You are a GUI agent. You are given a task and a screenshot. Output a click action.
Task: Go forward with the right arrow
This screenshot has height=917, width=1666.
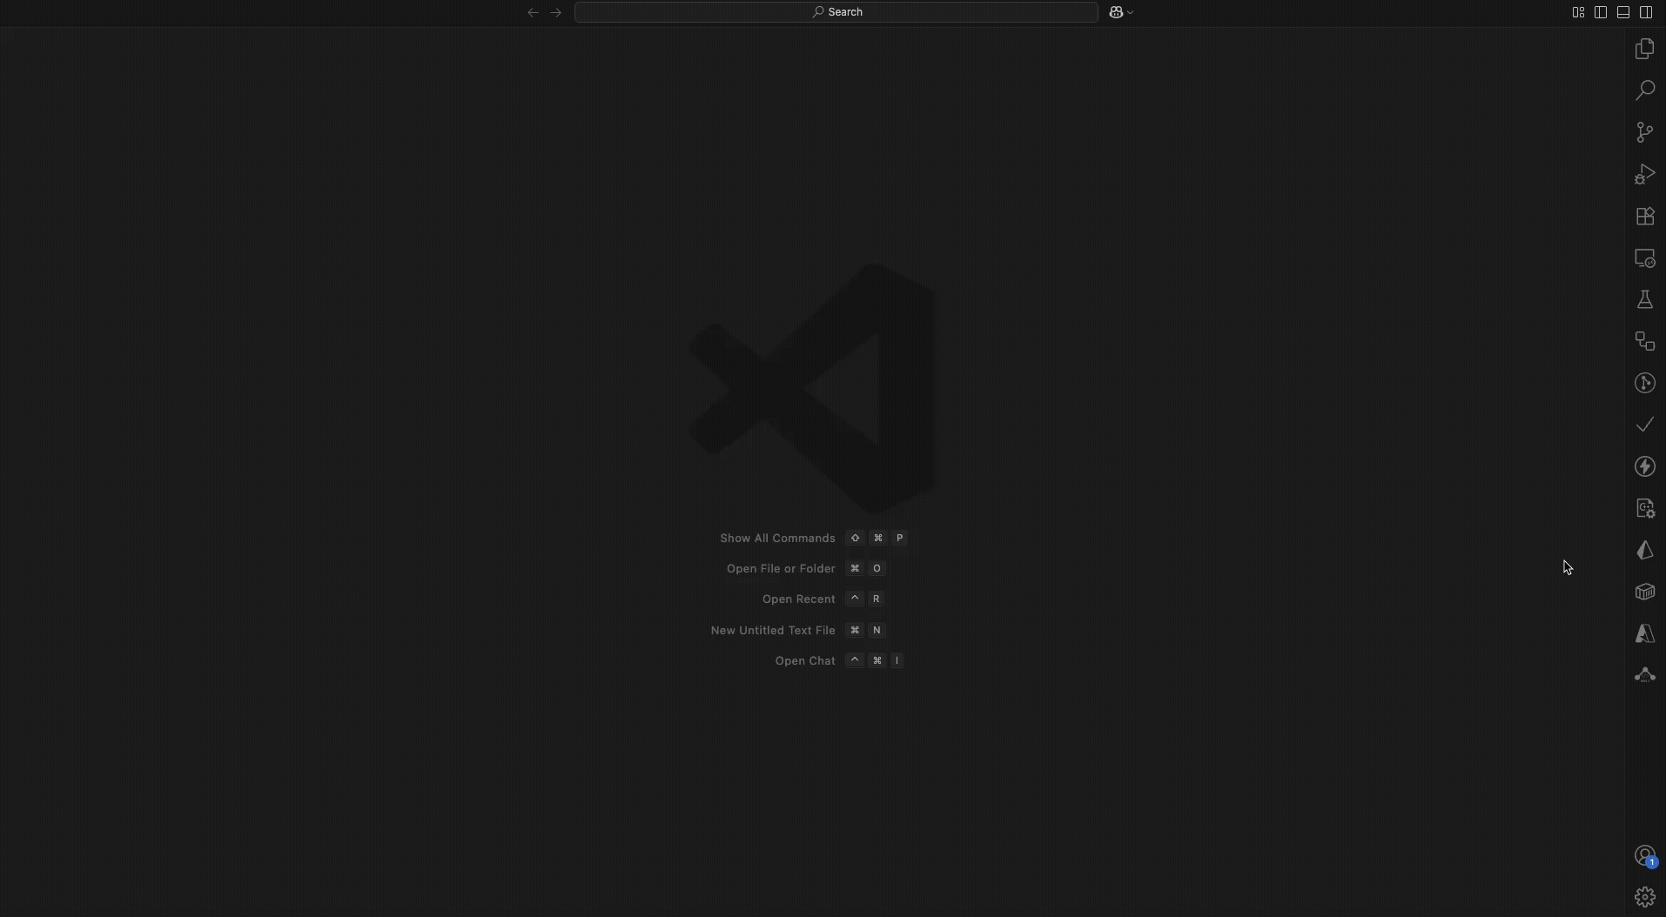point(555,12)
